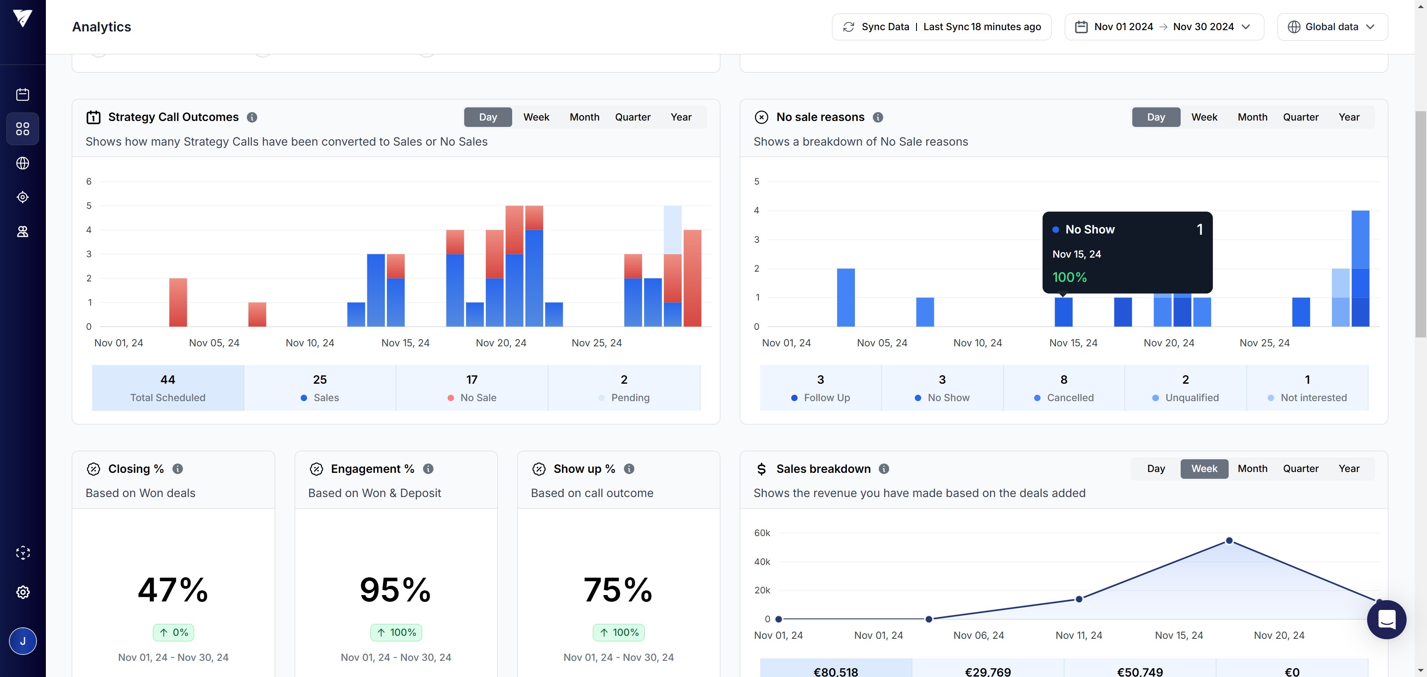Open the globe icon in sidebar
1427x677 pixels.
tap(23, 163)
